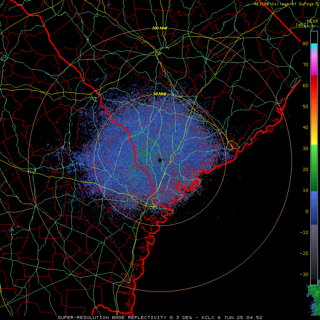Click the 80 value on the dBZ scale
The image size is (320, 320).
click(x=305, y=43)
